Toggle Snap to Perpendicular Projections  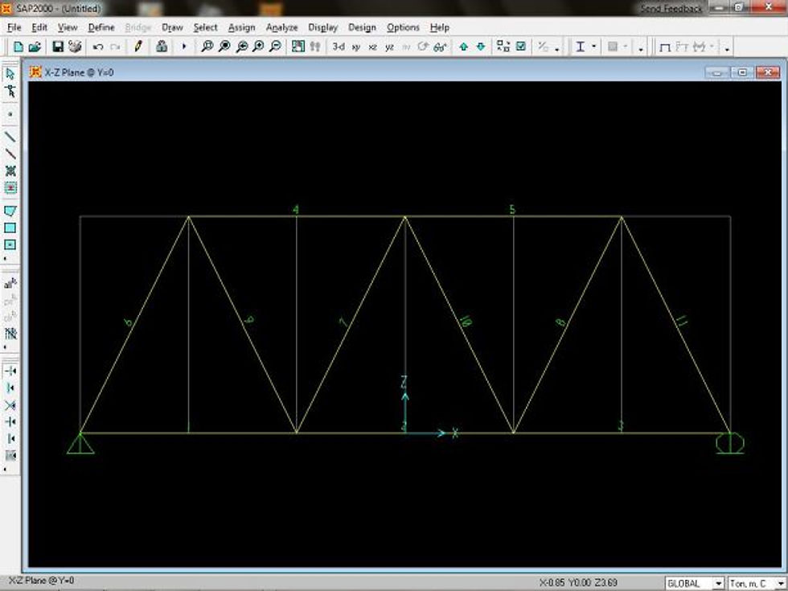pyautogui.click(x=10, y=421)
